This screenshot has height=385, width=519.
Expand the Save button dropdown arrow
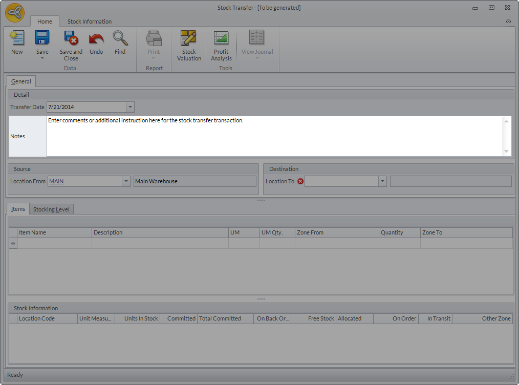point(42,58)
